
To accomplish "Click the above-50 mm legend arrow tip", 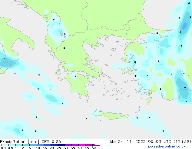I will click(x=96, y=145).
